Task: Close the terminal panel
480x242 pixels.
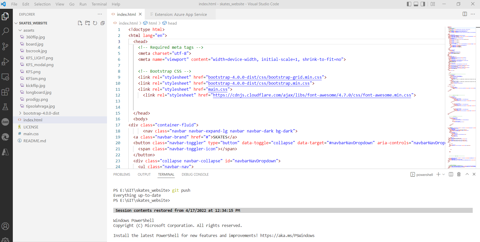Action: point(474,174)
